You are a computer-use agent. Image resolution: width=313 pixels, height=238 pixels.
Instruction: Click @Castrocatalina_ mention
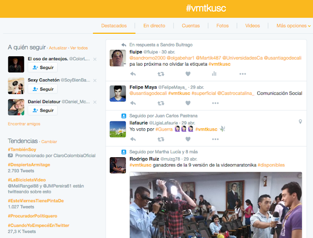[x=236, y=94]
